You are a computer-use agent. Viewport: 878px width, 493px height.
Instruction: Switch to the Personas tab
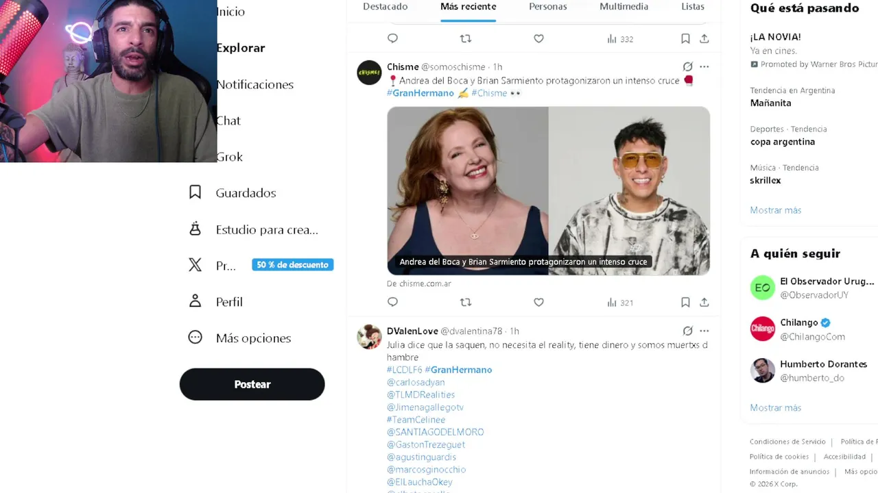coord(548,7)
